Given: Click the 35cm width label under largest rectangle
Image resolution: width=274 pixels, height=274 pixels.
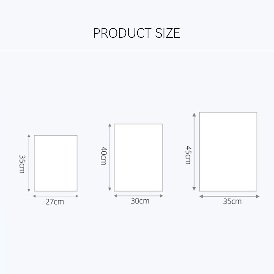Looking at the screenshot, I should tap(232, 201).
